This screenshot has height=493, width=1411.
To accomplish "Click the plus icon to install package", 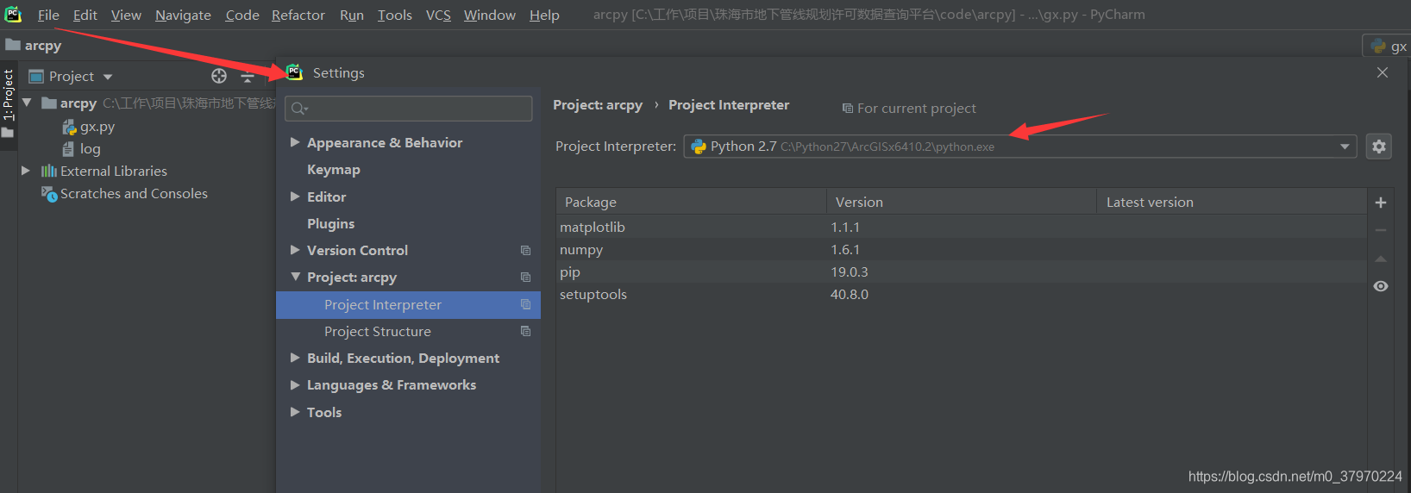I will 1380,203.
